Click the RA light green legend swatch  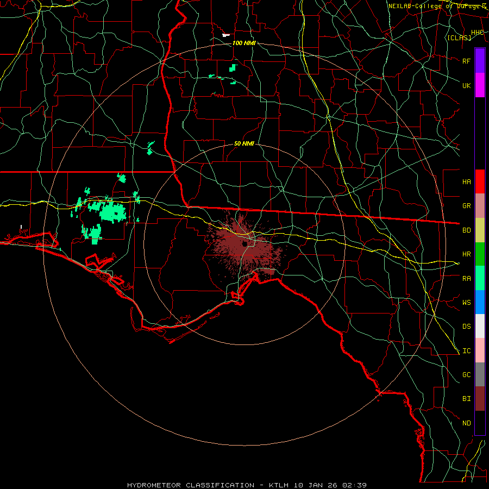click(480, 278)
